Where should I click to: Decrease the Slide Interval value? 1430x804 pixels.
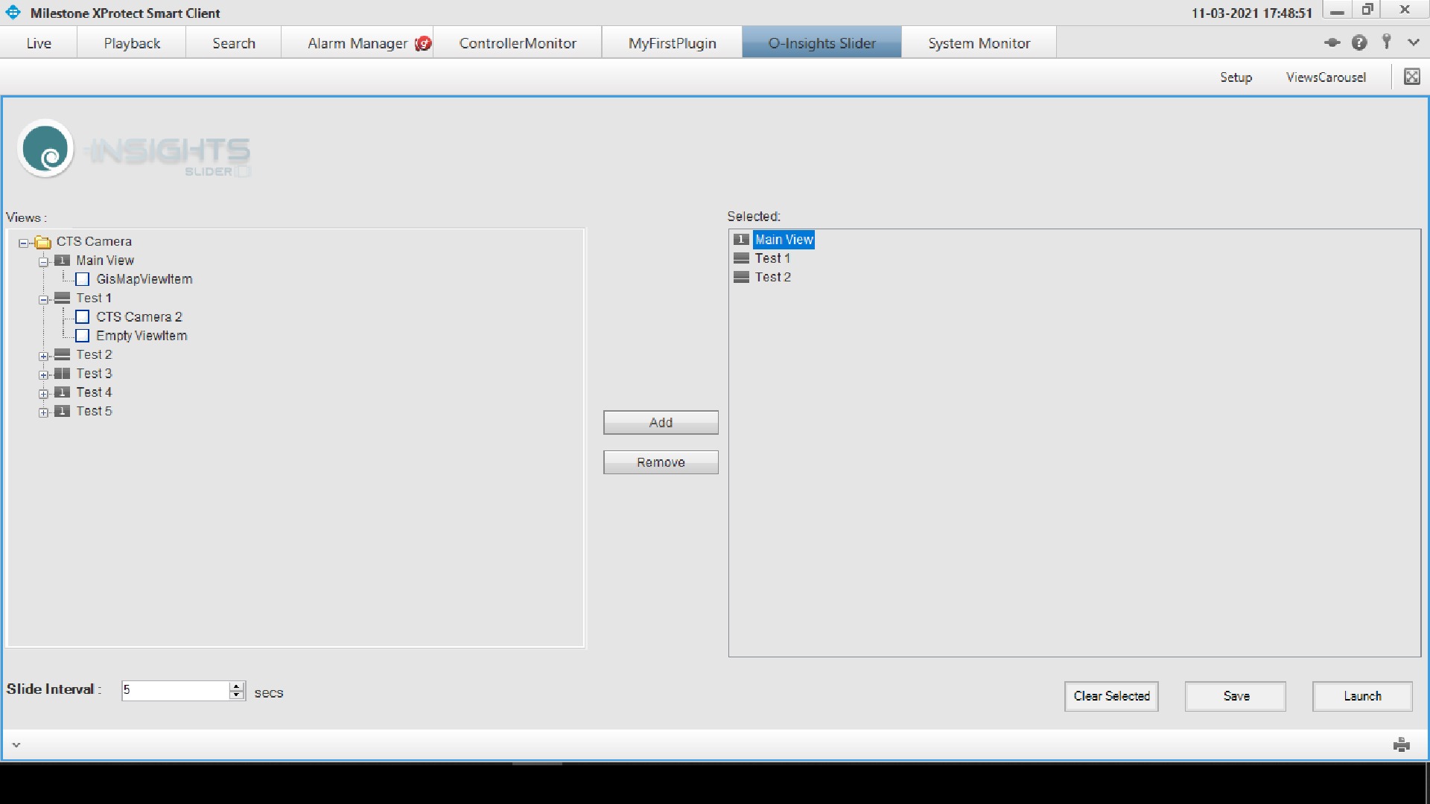pos(237,695)
